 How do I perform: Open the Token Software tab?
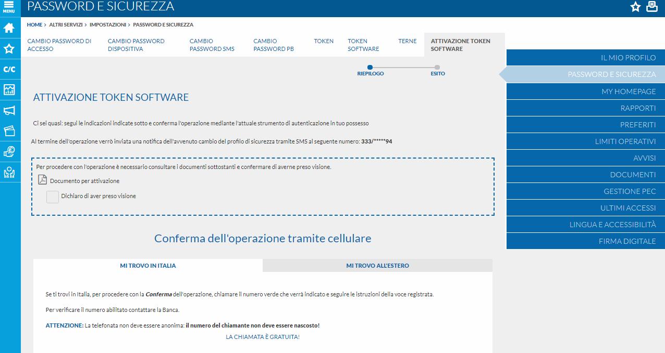click(x=363, y=45)
